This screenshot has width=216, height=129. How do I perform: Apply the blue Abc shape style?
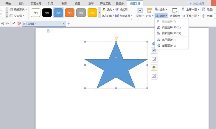[58, 13]
